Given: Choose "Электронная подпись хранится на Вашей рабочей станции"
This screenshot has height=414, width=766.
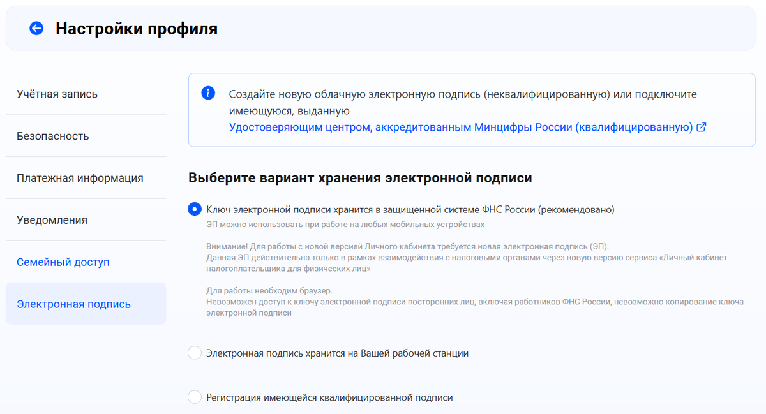Looking at the screenshot, I should 195,352.
